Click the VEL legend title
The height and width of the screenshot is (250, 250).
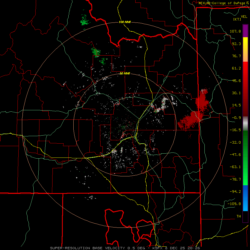pos(244,17)
